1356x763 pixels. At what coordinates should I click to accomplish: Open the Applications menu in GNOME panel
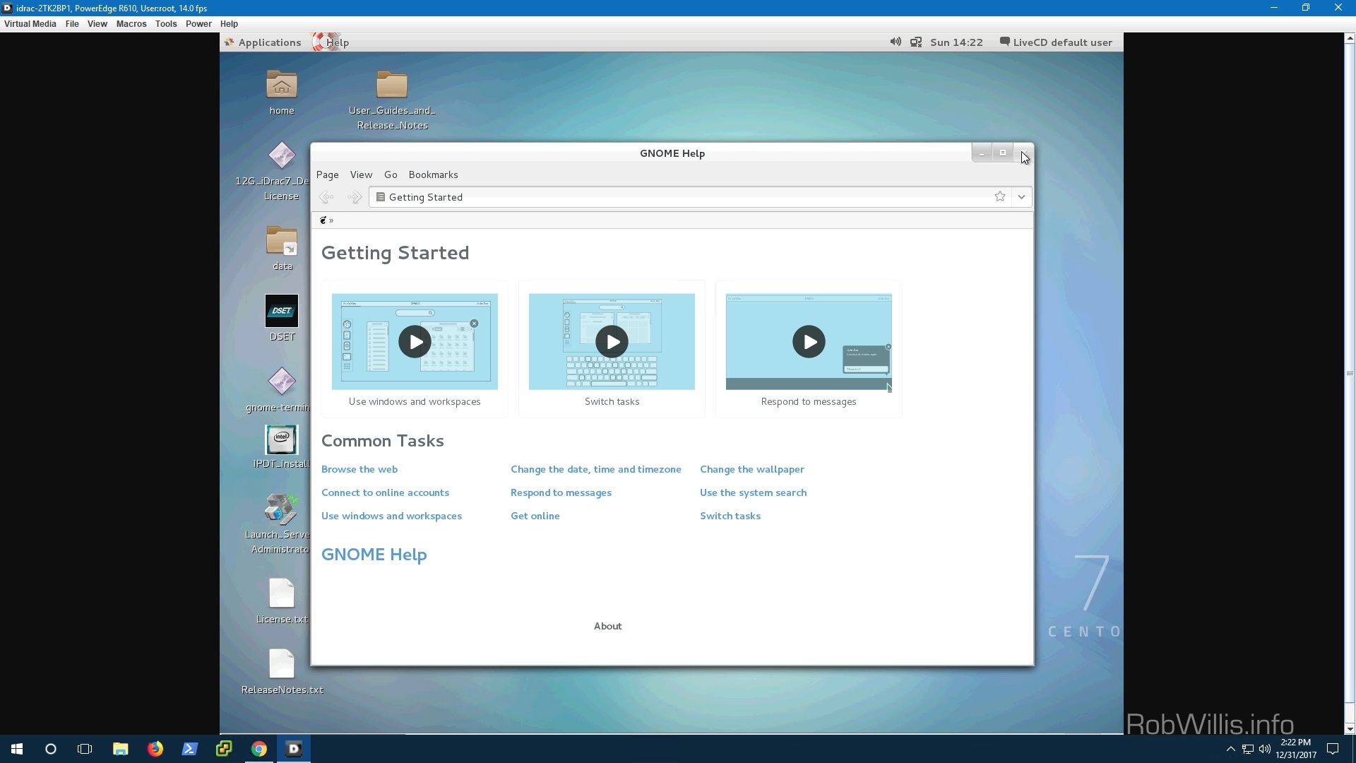tap(263, 42)
